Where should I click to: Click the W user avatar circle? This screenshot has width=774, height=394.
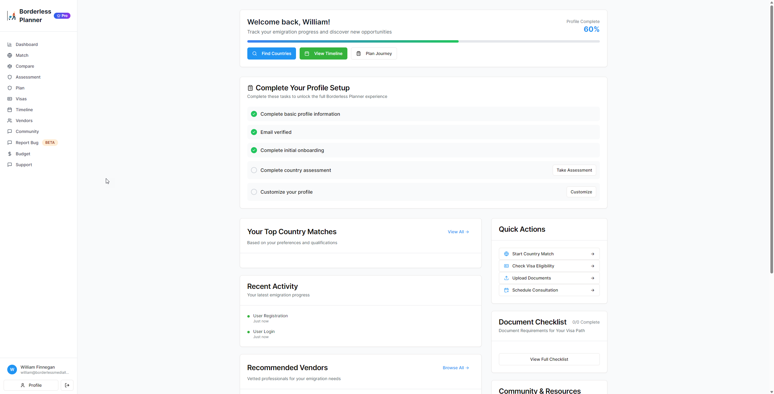pos(12,369)
